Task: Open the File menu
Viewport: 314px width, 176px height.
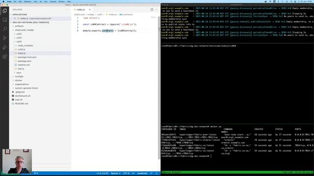Action: click(15, 1)
